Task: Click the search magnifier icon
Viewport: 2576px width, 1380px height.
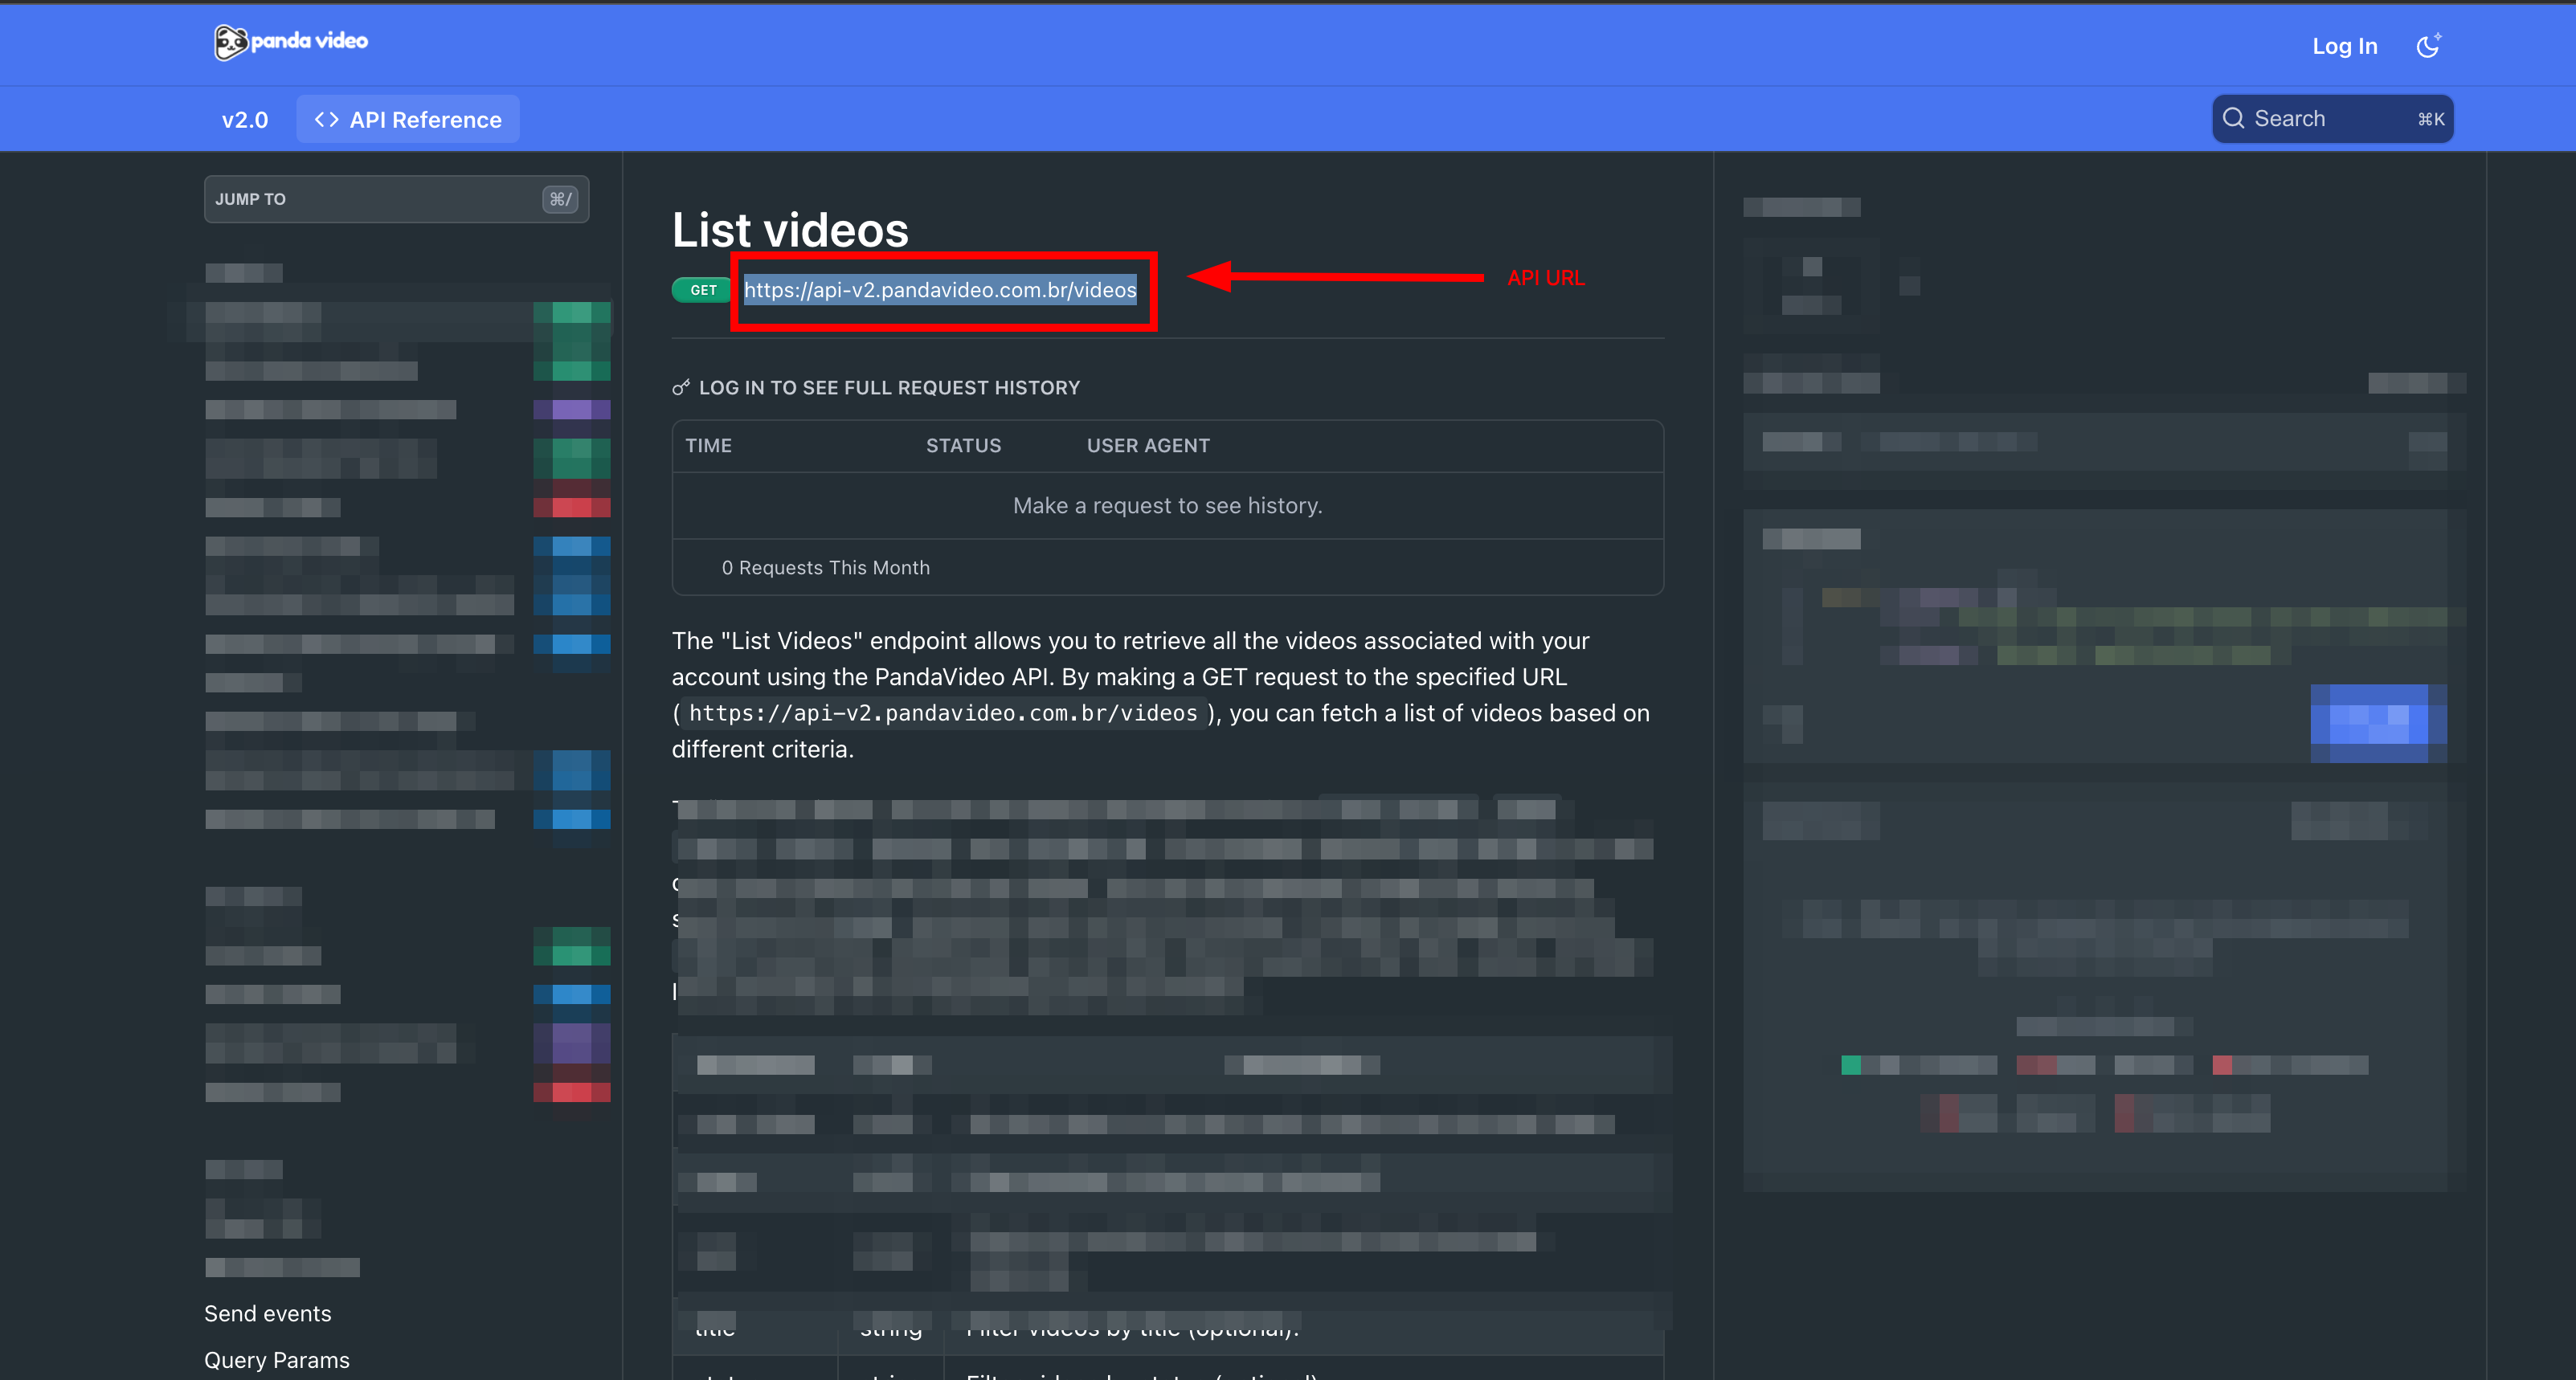Action: click(2233, 119)
